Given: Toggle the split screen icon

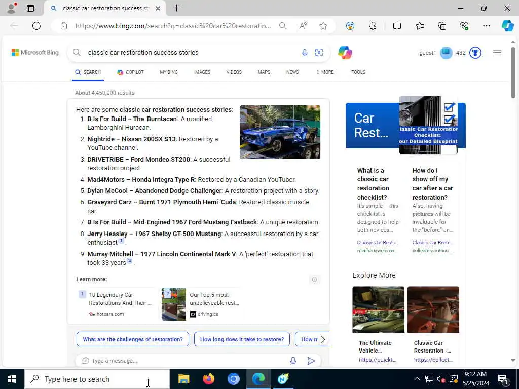Looking at the screenshot, I should click(x=397, y=26).
